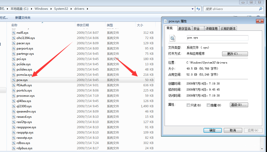Image resolution: width=267 pixels, height=152 pixels.
Task: Click the search magnifier icon in Explorer
Action: pos(260,9)
